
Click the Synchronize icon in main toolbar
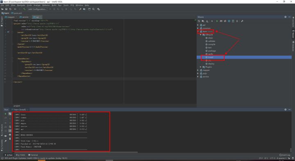coord(10,9)
